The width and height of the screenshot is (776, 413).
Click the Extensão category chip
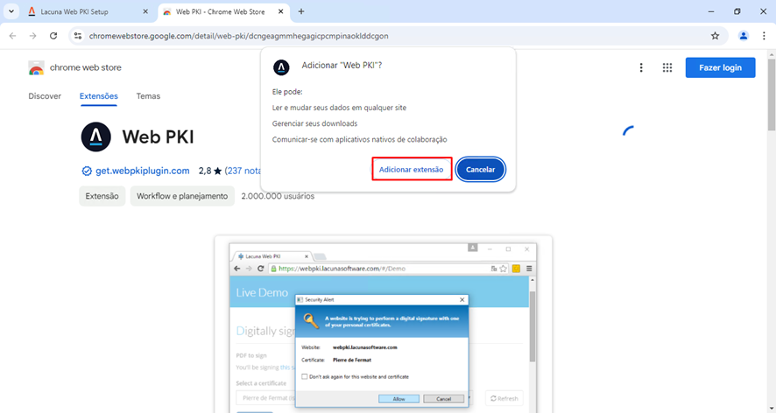[102, 196]
